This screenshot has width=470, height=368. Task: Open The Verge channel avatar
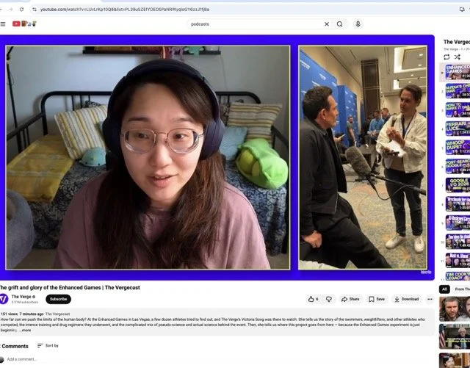click(x=4, y=299)
